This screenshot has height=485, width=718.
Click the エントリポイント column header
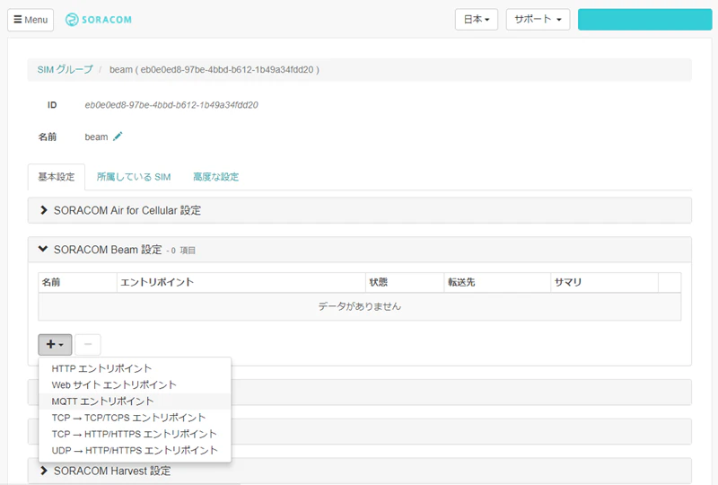[x=241, y=282]
